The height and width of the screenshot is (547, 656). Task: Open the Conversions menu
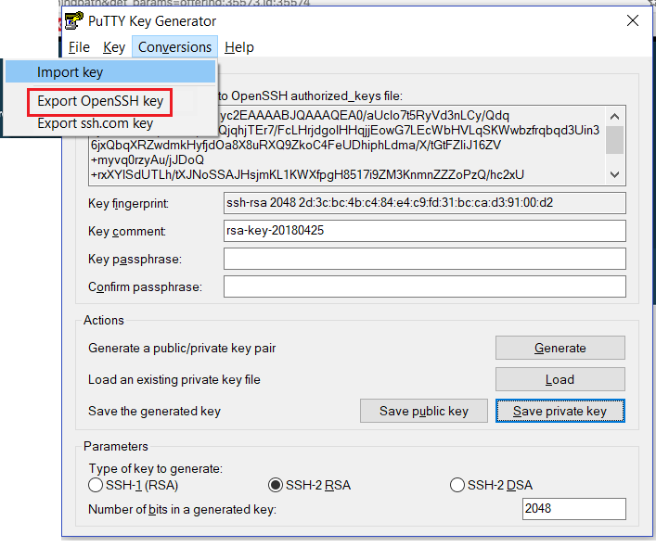click(x=174, y=47)
